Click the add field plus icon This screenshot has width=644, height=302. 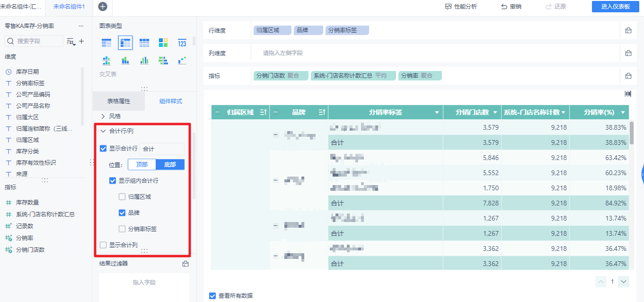coord(81,41)
